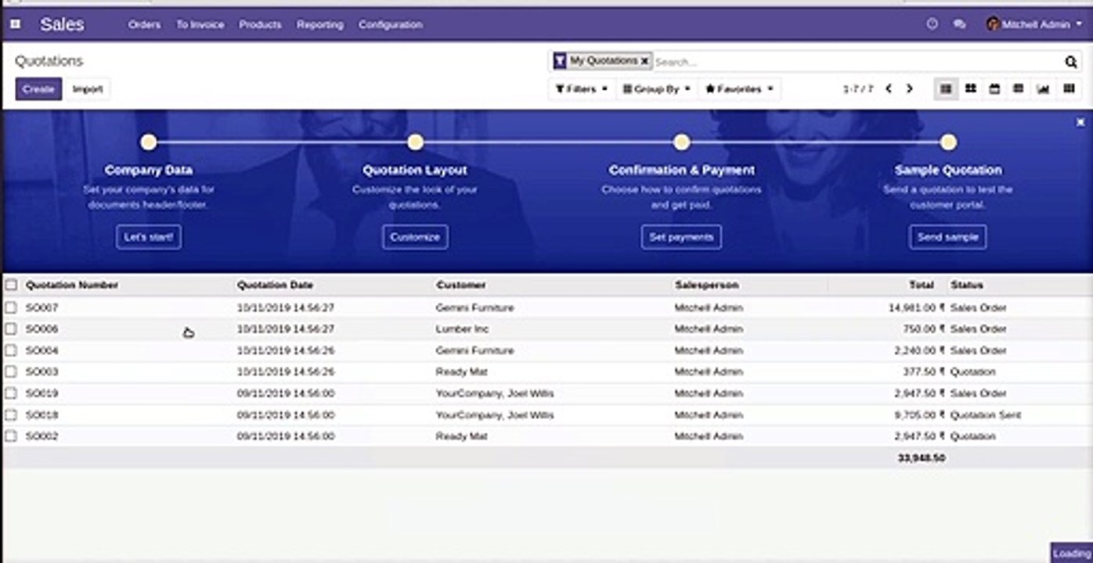Tick the checkbox for SO007

pos(11,308)
